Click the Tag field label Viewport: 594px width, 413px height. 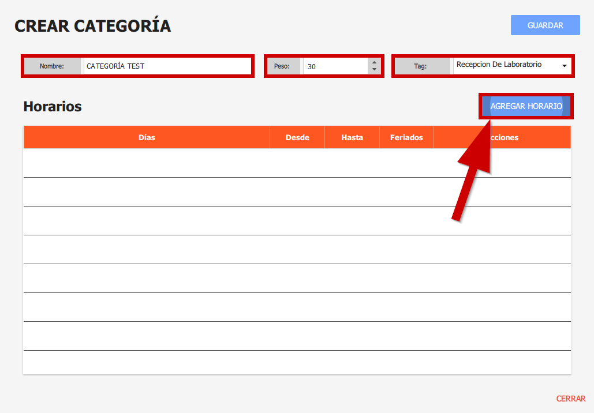click(x=420, y=66)
